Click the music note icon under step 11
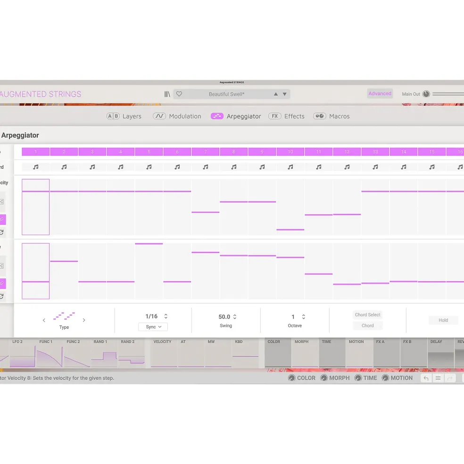The height and width of the screenshot is (464, 464). 318,167
